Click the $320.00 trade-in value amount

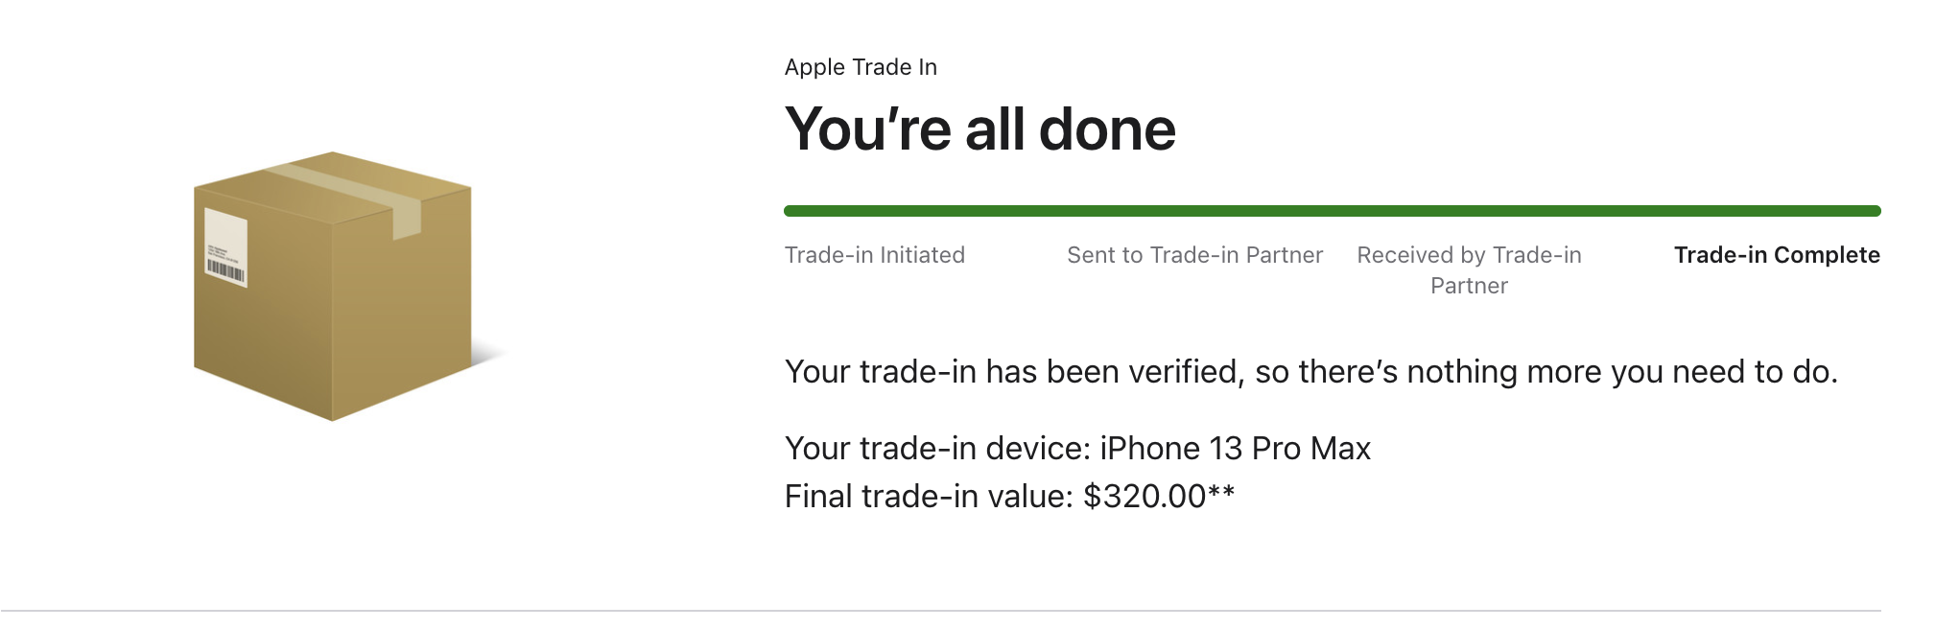[x=1144, y=497]
